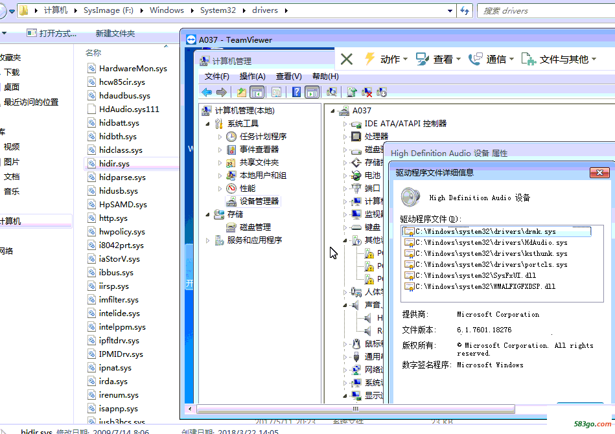Click the 名称 column header in Explorer
The height and width of the screenshot is (434, 615).
93,52
